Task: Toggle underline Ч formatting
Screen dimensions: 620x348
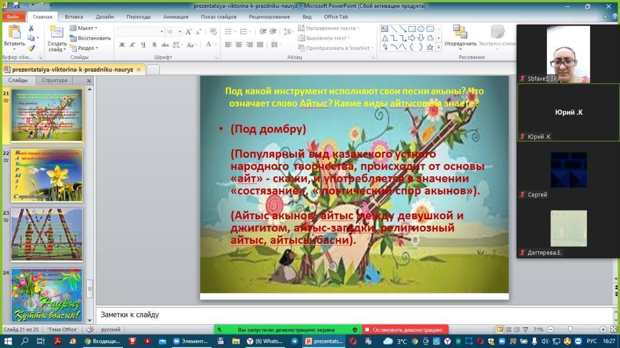Action: pos(143,45)
